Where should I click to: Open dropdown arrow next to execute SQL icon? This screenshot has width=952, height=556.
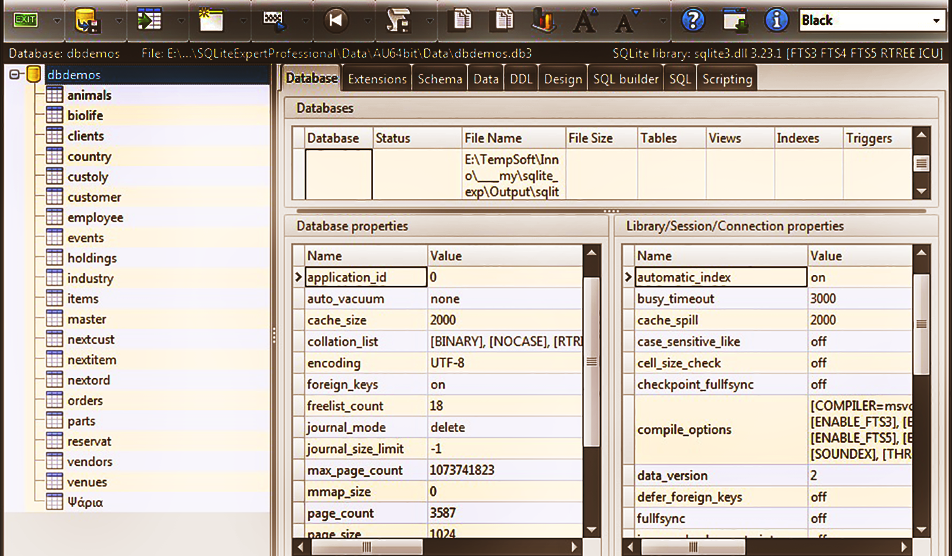[x=305, y=21]
